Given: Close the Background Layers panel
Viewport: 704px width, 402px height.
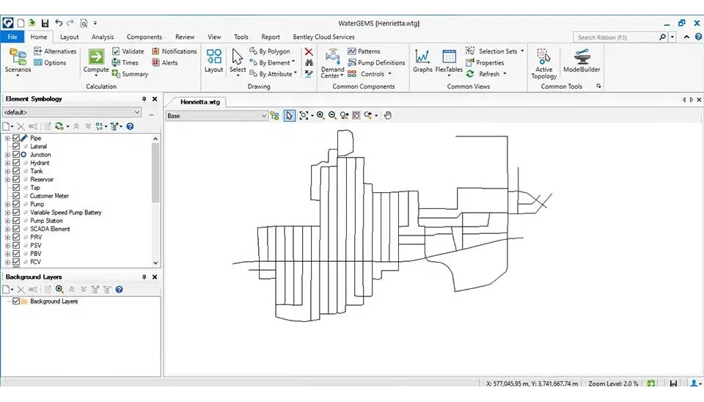Looking at the screenshot, I should (155, 277).
